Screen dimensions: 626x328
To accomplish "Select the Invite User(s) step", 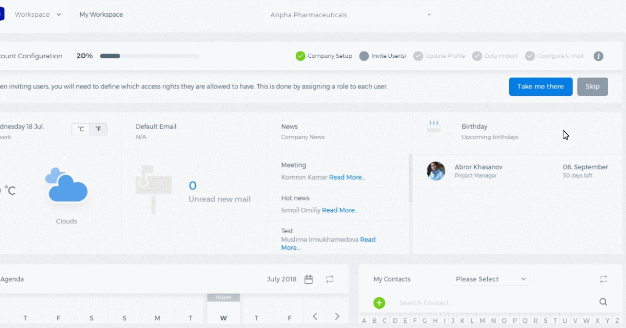I will (383, 56).
